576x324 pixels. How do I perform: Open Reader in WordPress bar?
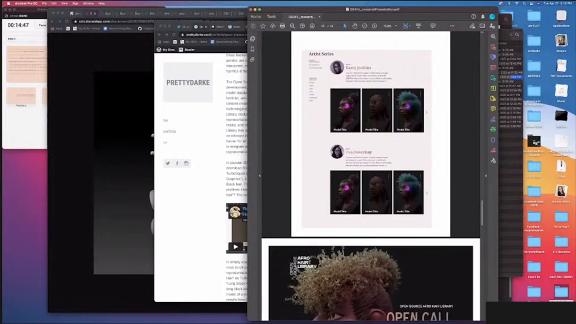187,49
